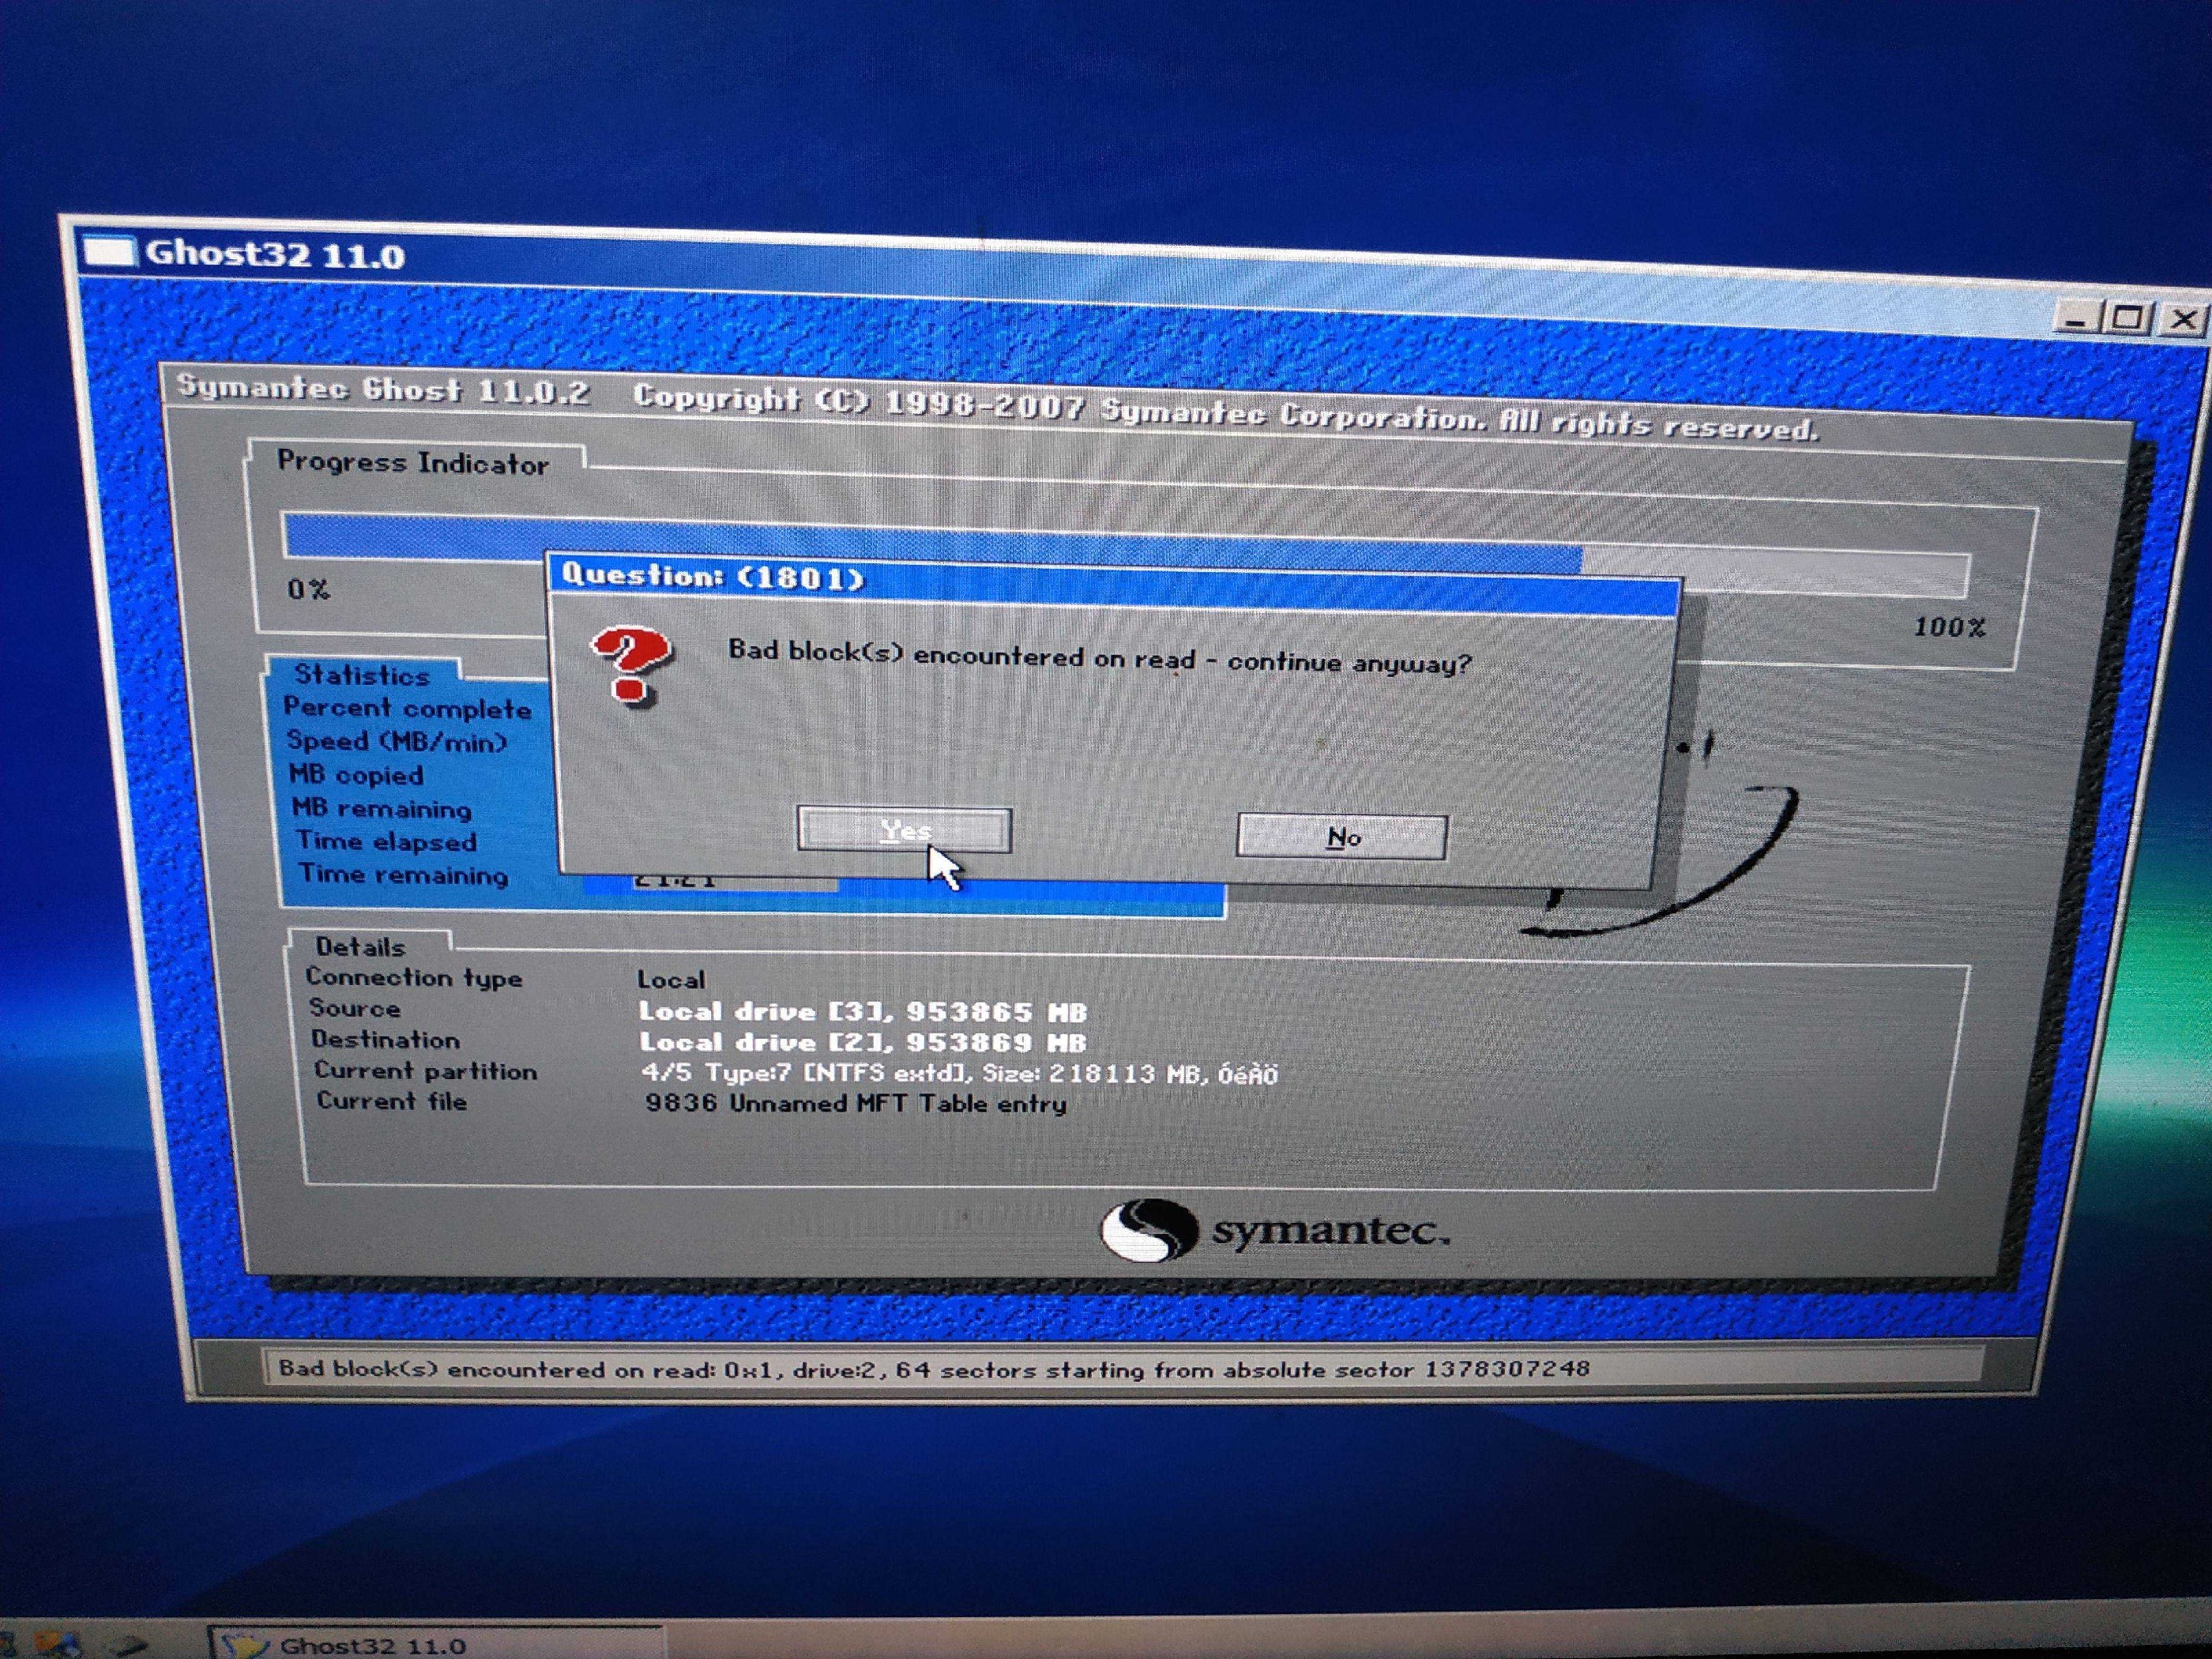Maximize the Ghost32 11.0 window
The height and width of the screenshot is (1659, 2212).
(x=2128, y=319)
